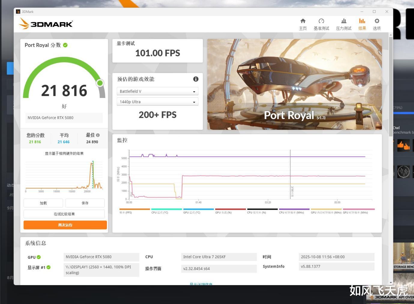Click the green check next to GPU
This screenshot has height=304, width=414.
coord(39,257)
